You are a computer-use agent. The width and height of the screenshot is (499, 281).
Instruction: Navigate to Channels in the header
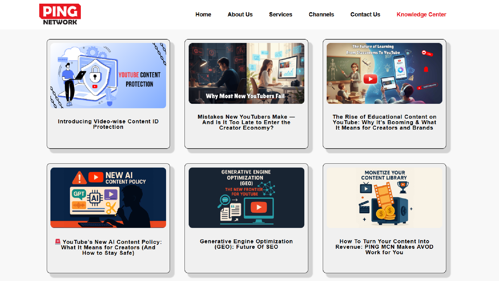pyautogui.click(x=321, y=15)
